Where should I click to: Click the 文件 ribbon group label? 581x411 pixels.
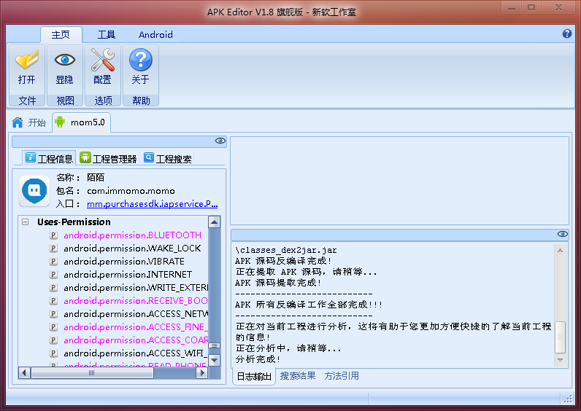point(27,101)
